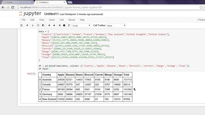
Task: Click the Jupyter logo
Action: tap(30, 13)
